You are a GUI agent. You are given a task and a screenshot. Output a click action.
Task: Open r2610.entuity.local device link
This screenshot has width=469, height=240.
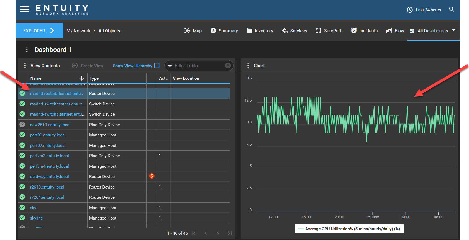[x=47, y=187]
